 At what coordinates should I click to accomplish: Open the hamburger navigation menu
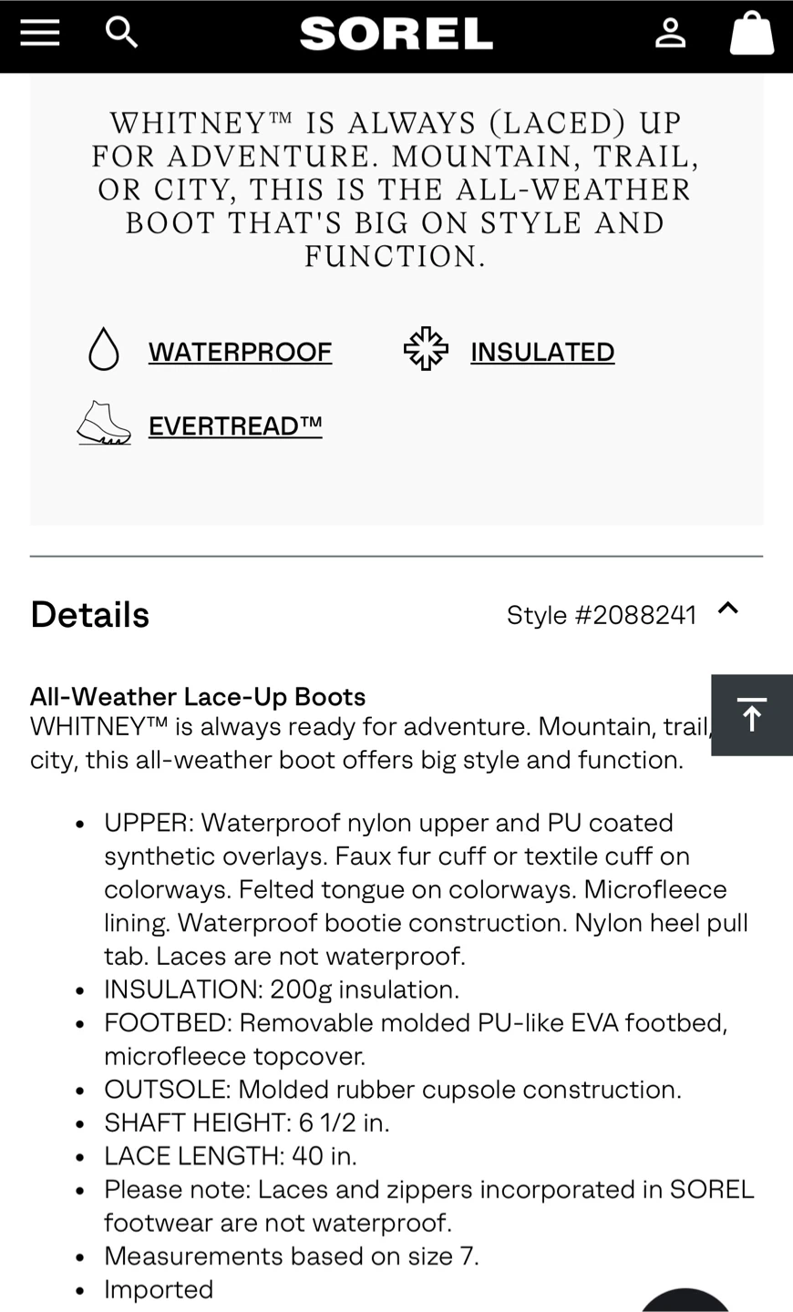point(40,33)
